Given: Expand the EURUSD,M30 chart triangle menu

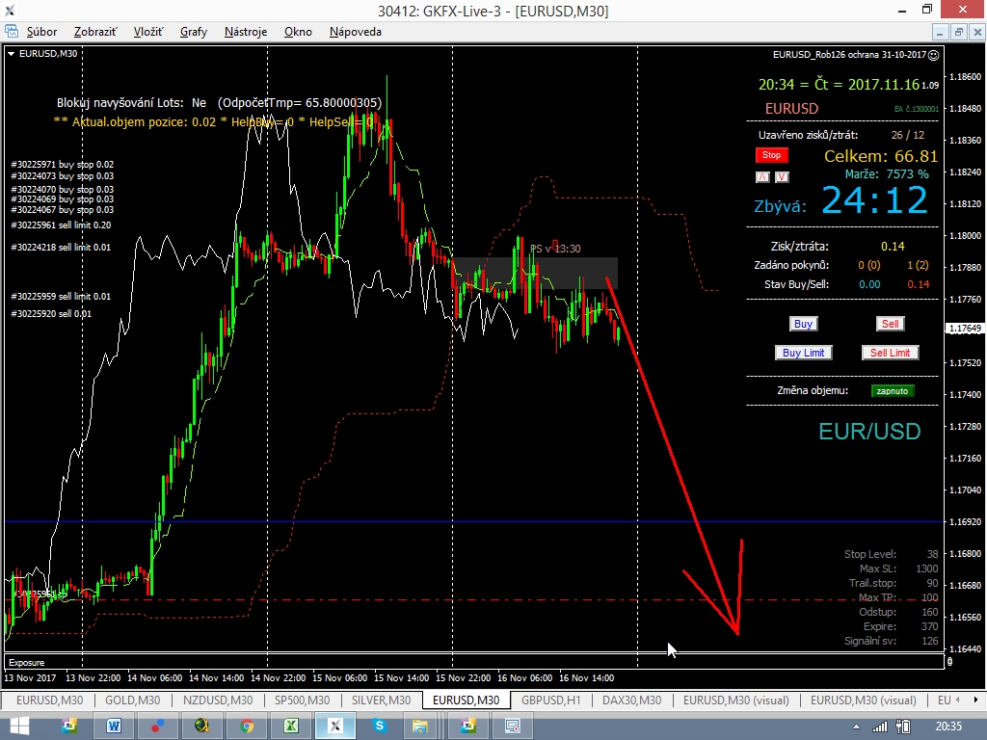Looking at the screenshot, I should pyautogui.click(x=11, y=54).
